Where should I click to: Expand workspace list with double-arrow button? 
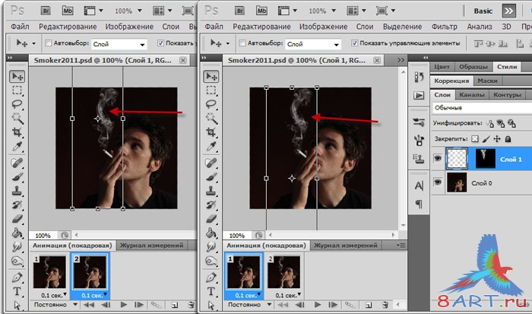pos(508,11)
